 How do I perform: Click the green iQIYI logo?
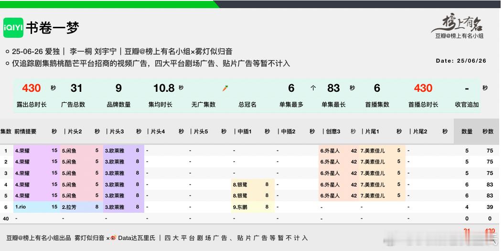coord(13,28)
